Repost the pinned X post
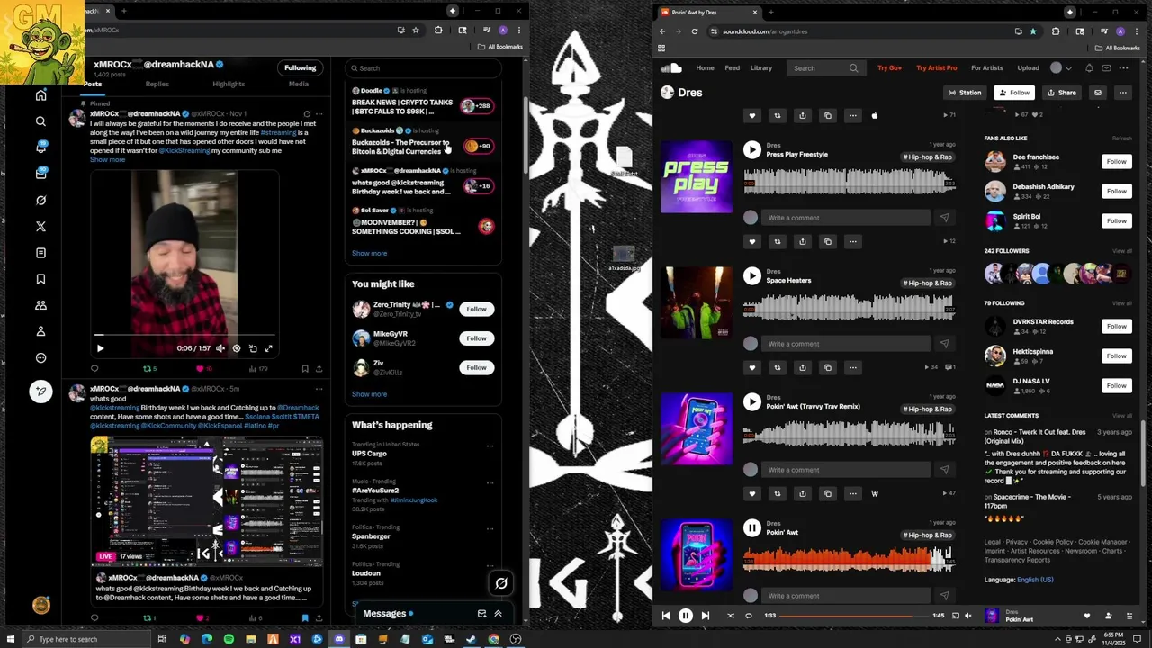 (148, 368)
